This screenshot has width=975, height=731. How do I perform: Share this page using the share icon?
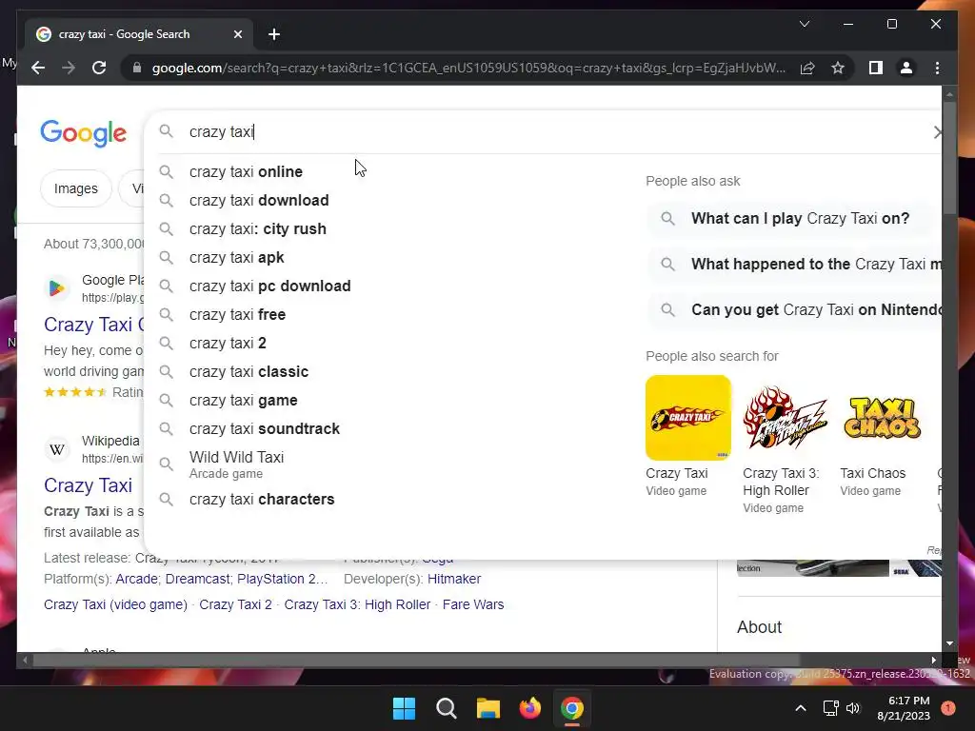[x=807, y=68]
